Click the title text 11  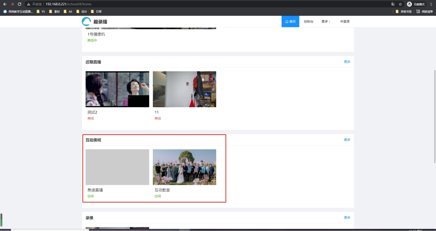157,112
